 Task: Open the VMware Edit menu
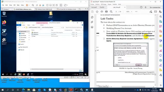click(x=7, y=5)
